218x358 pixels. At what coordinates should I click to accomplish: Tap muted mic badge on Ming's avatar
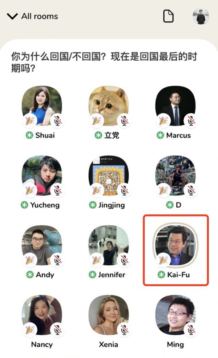coord(191,330)
